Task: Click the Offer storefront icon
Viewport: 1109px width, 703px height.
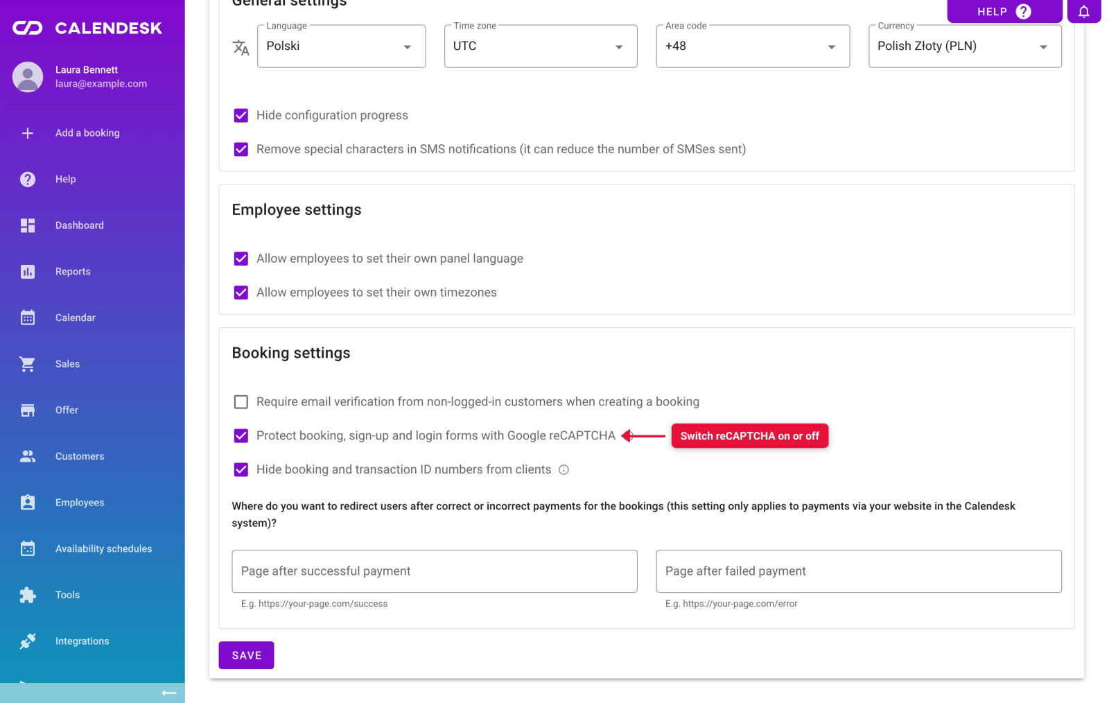Action: pyautogui.click(x=28, y=410)
